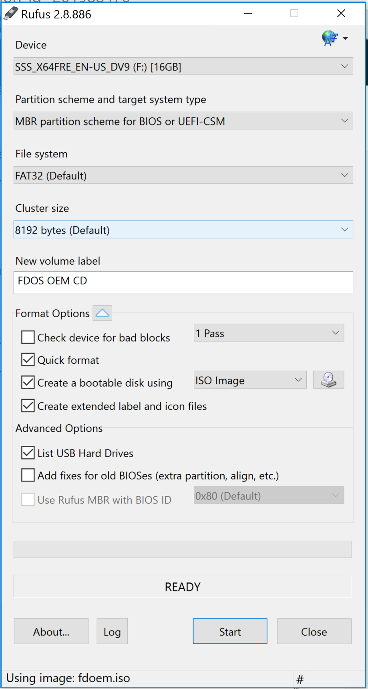This screenshot has width=368, height=689.
Task: Expand the Cluster size dropdown
Action: [x=183, y=230]
